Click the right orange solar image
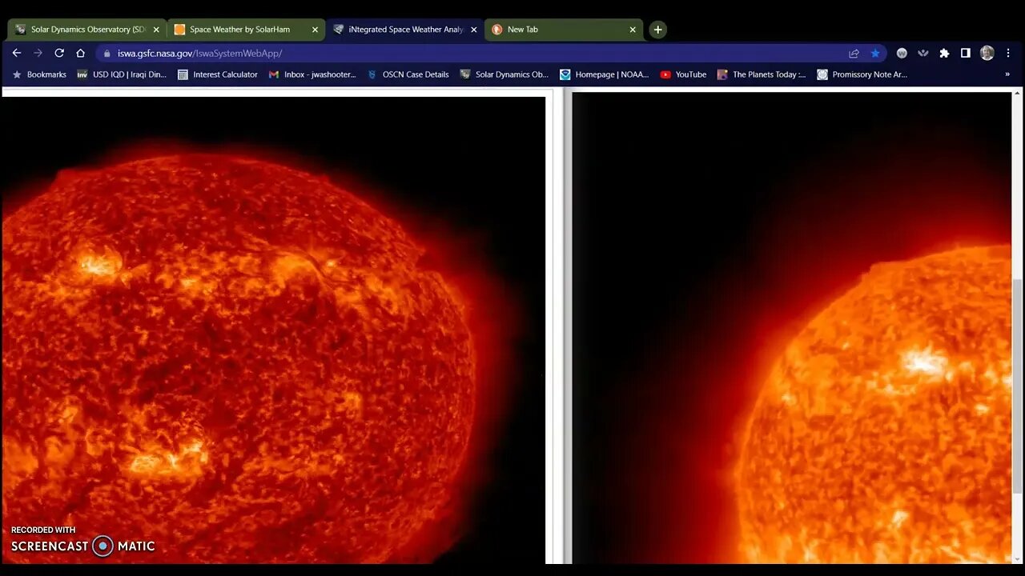The width and height of the screenshot is (1025, 576). coord(791,328)
